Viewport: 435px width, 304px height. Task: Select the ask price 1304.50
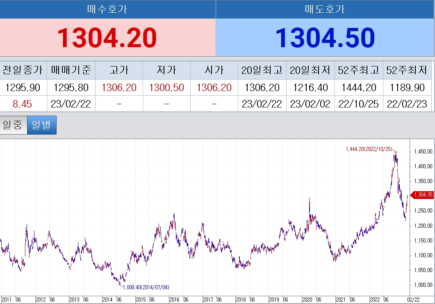pyautogui.click(x=325, y=37)
